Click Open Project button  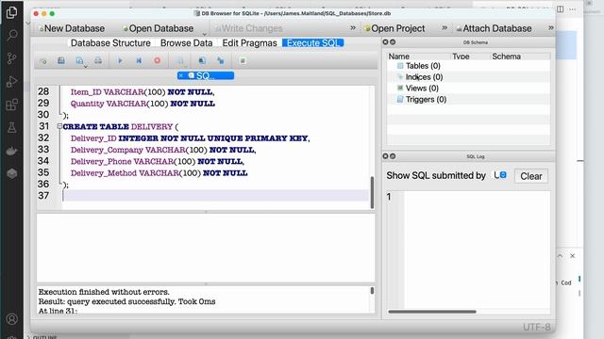394,28
